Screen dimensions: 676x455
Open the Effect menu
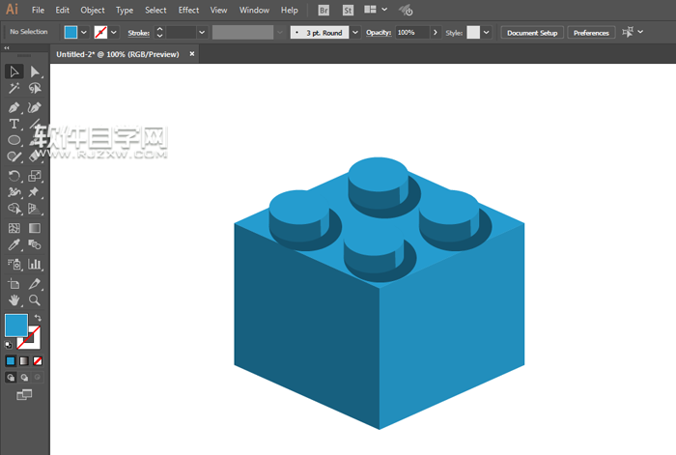[x=188, y=10]
